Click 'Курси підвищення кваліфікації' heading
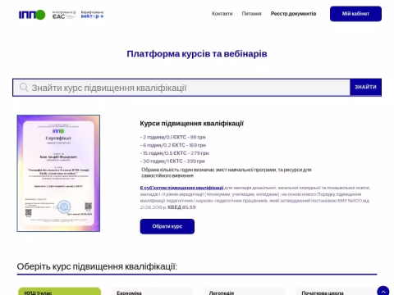Viewport: 394px width, 295px height. (x=192, y=124)
